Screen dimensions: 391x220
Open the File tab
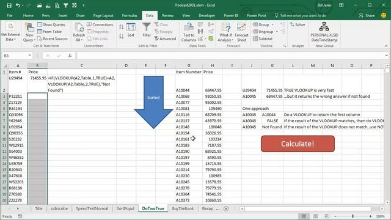[x=10, y=15]
